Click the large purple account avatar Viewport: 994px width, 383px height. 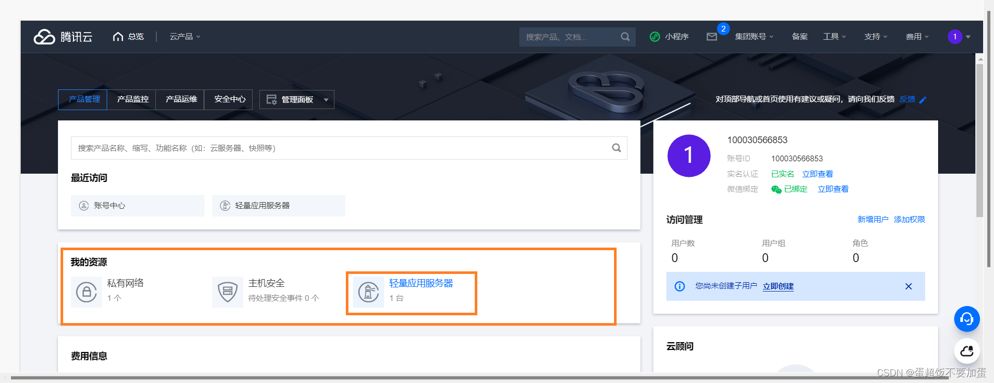point(689,156)
